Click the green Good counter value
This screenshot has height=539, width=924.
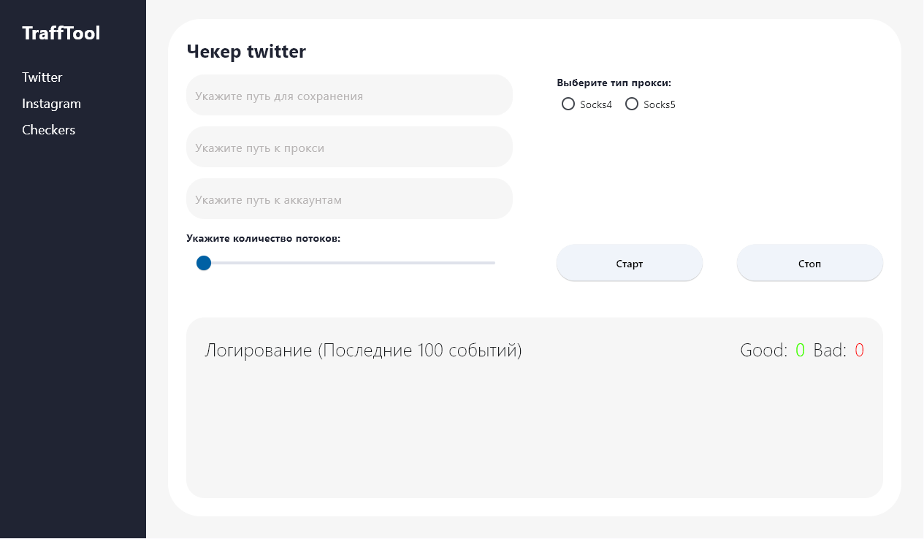pos(800,351)
